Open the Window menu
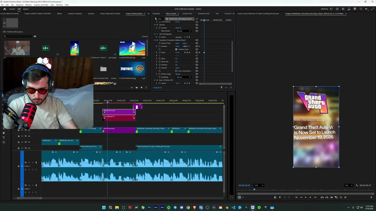376x211 pixels. 59,5
